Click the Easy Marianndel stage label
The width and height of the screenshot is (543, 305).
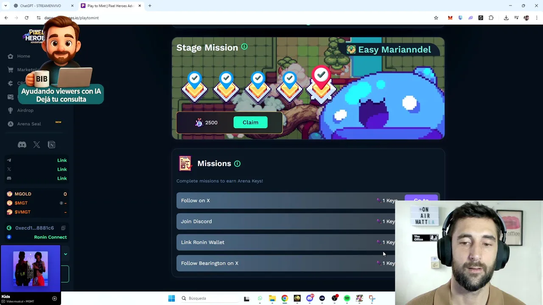(389, 50)
